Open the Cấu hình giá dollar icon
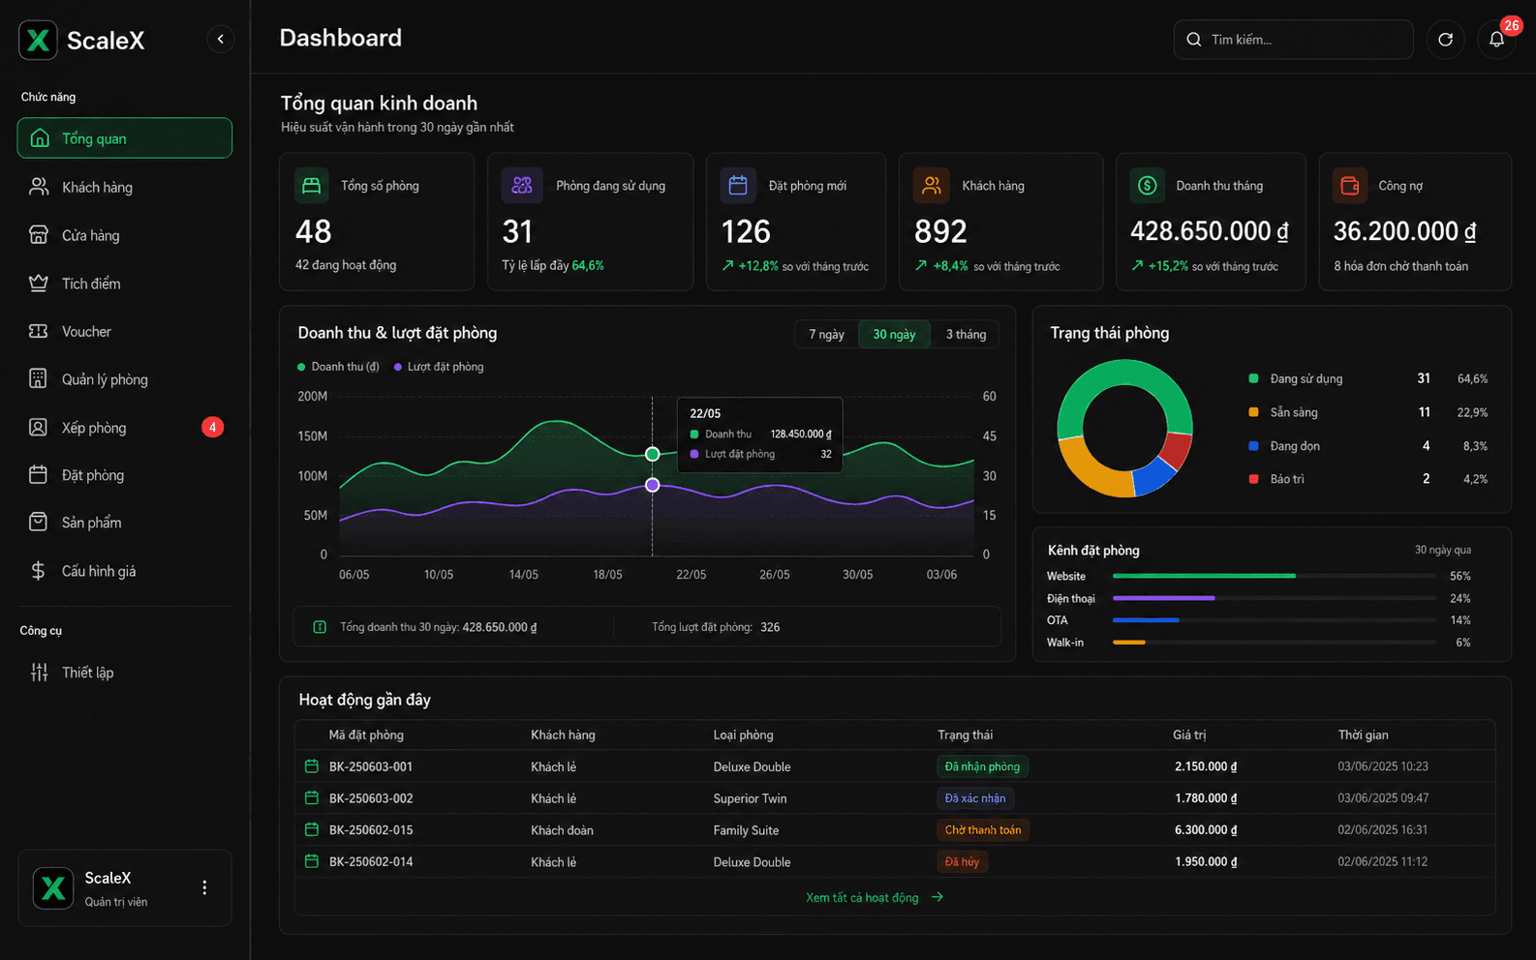The width and height of the screenshot is (1536, 960). (39, 571)
